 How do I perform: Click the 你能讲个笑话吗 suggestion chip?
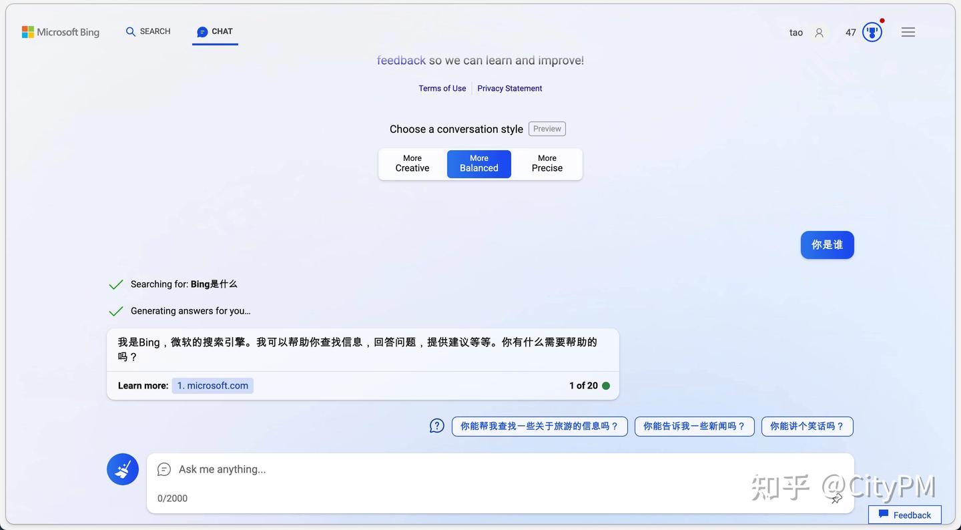point(807,426)
